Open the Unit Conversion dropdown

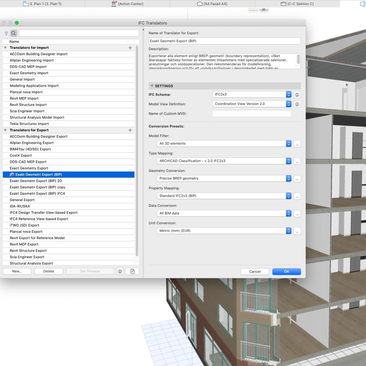point(224,231)
